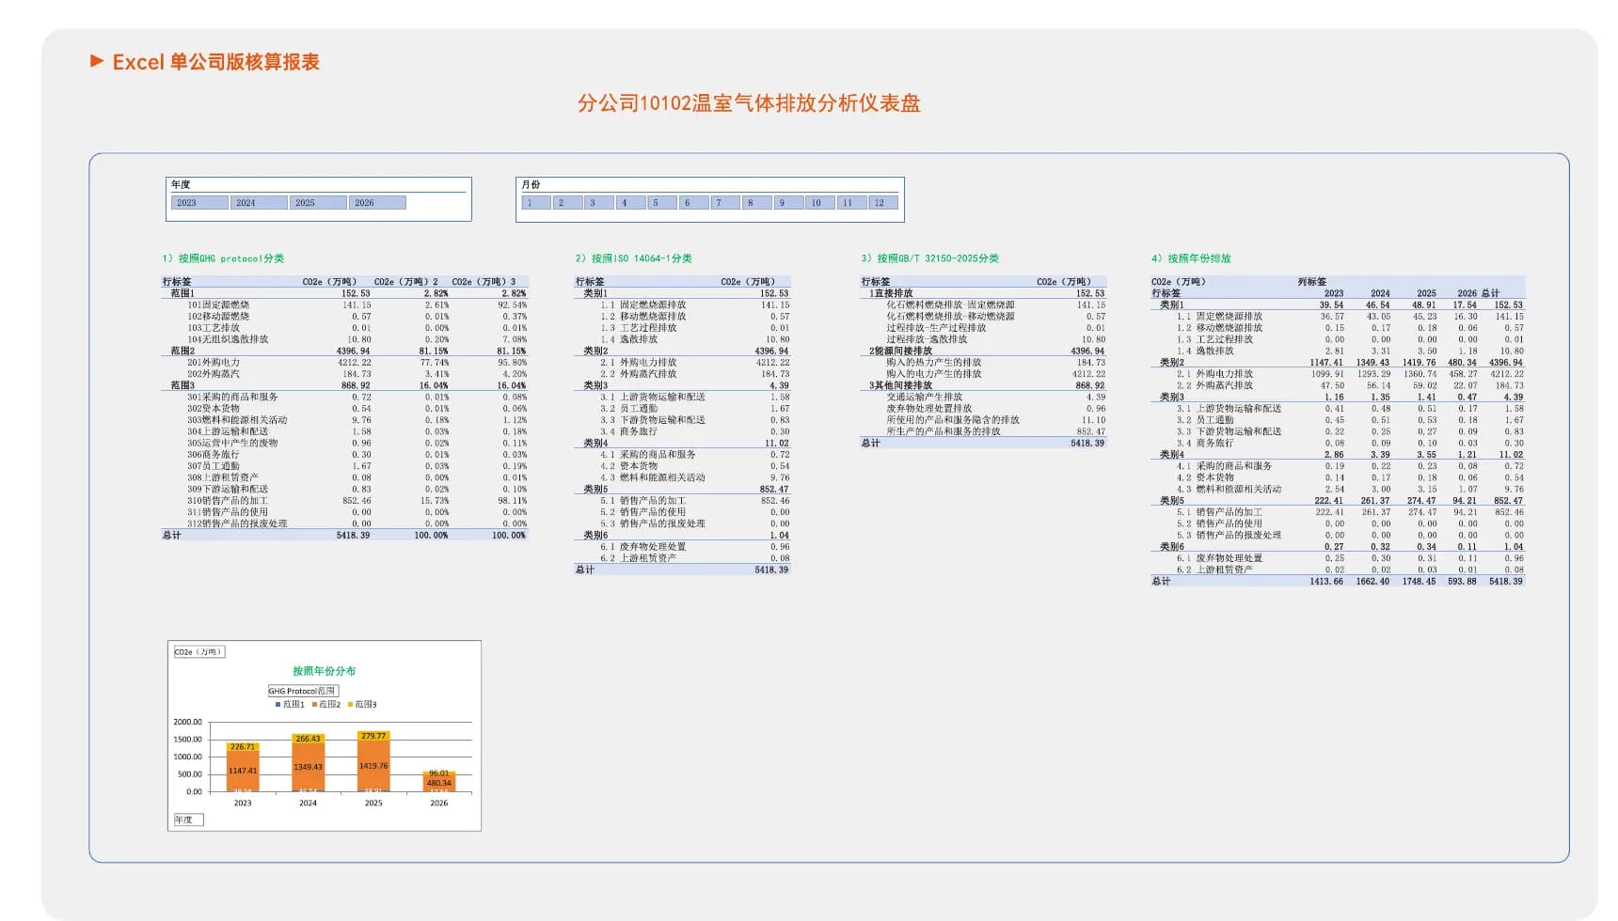Open the CO2e（万吨） chart field button
This screenshot has width=1618, height=921.
[x=198, y=652]
